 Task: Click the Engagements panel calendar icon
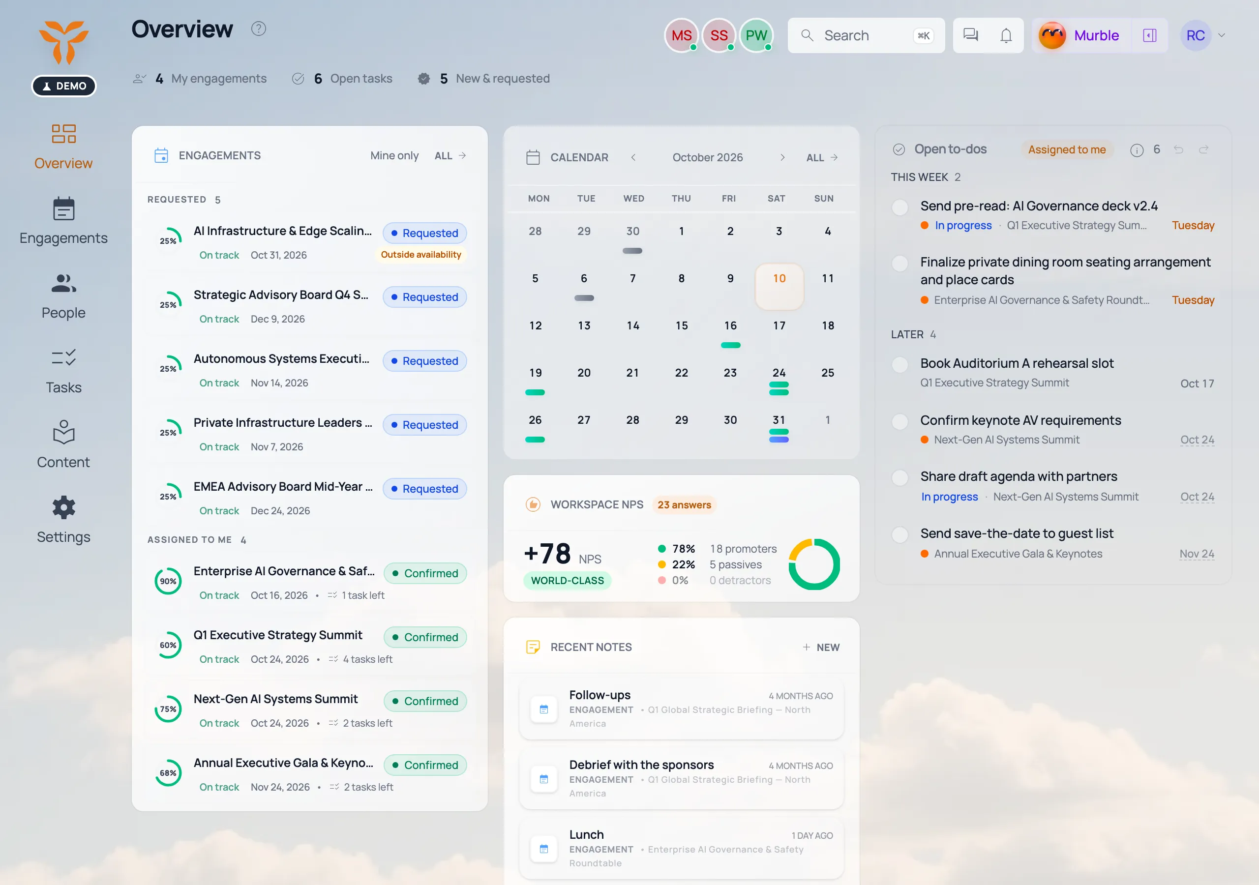pyautogui.click(x=161, y=156)
